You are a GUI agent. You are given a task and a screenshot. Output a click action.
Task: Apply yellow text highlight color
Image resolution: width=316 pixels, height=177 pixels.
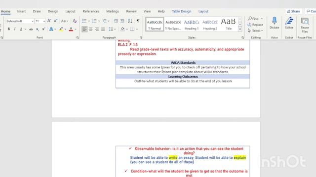pyautogui.click(x=61, y=29)
